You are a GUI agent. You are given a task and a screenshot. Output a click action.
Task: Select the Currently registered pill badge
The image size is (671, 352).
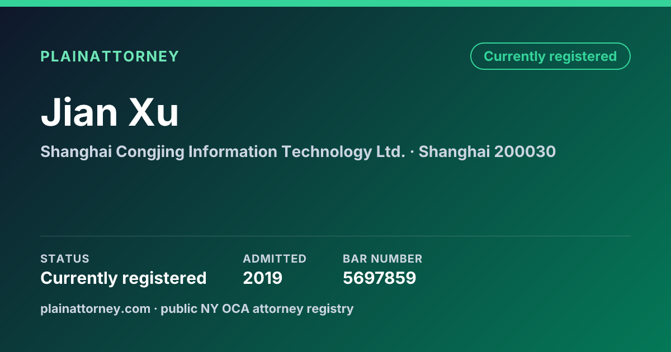tap(550, 56)
